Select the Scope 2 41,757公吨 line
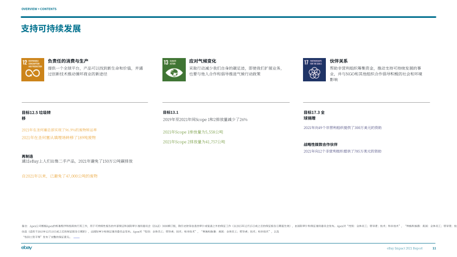This screenshot has height=257, width=457. point(194,142)
